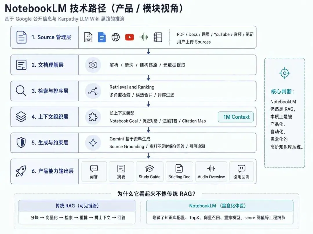Viewport: 313px width, 234px height.
Task: Click the summary icon above 摘要
Action: click(x=121, y=168)
